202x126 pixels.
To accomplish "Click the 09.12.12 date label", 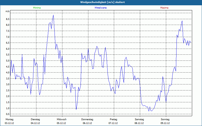I will (x=165, y=123).
